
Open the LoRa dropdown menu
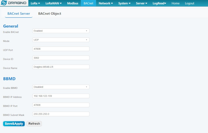click(x=35, y=3)
